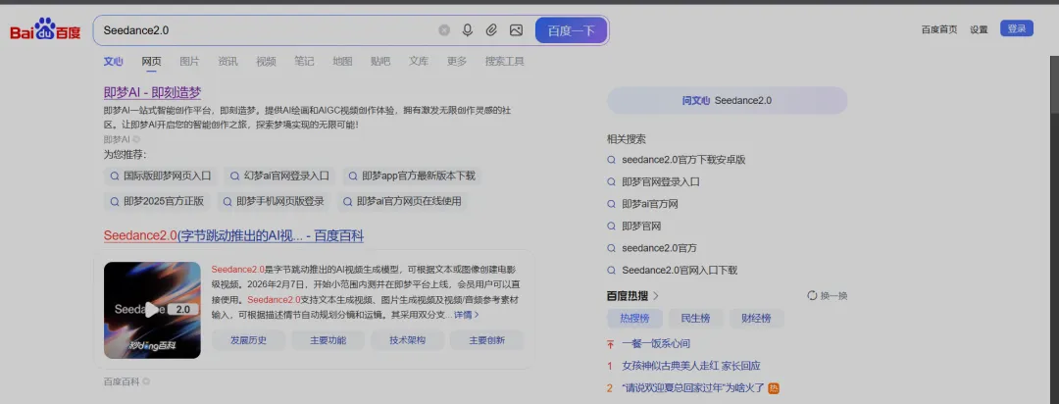Open image search with picture icon
Viewport: 1059px width, 404px height.
click(x=516, y=30)
